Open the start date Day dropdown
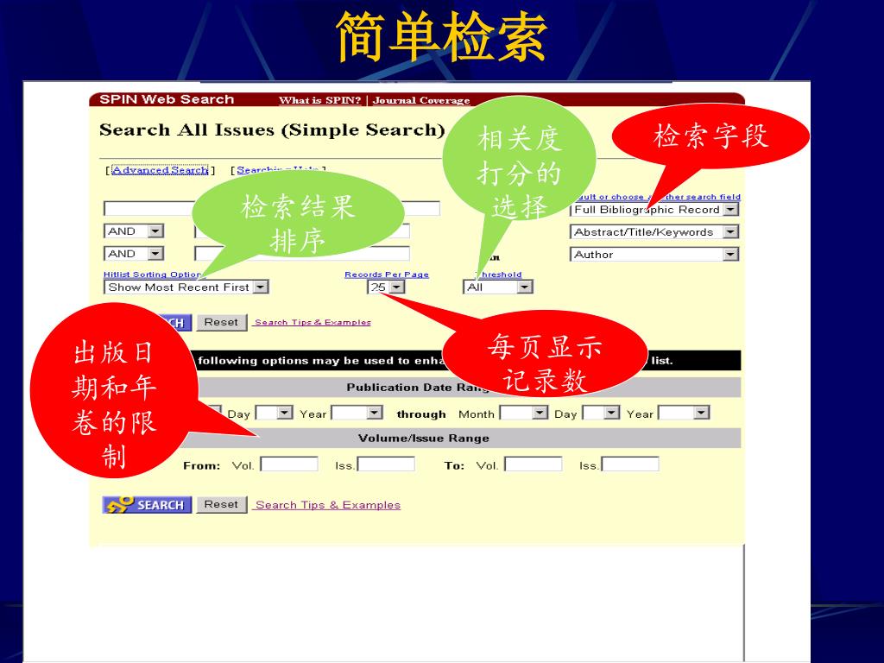Viewport: 884px width, 663px height. pyautogui.click(x=274, y=414)
